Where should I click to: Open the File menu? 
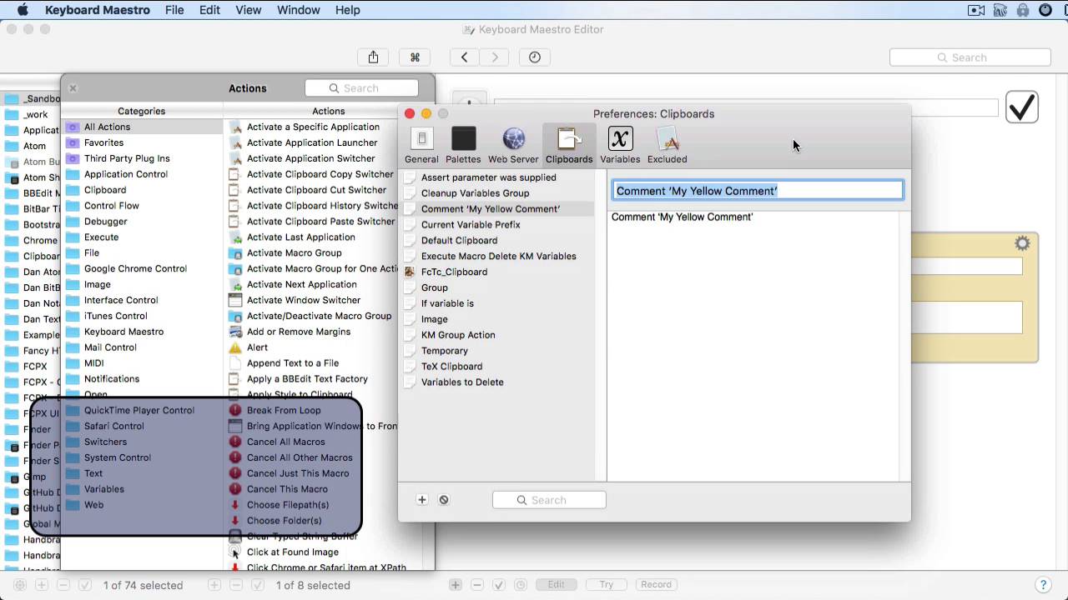click(x=174, y=10)
